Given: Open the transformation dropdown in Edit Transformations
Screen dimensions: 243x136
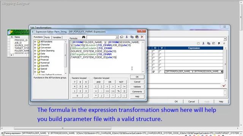Looking at the screenshot, I should 225,39.
